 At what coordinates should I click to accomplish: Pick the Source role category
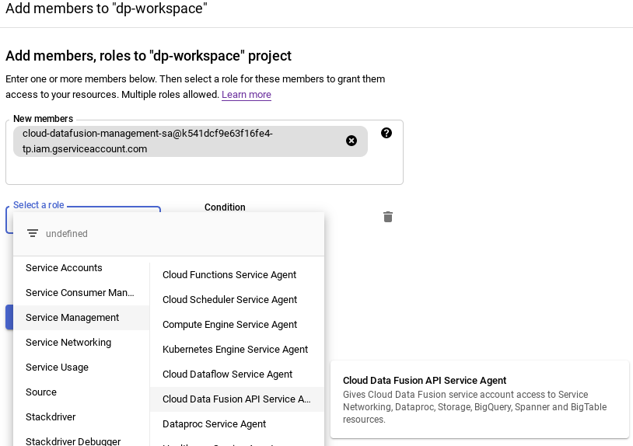pos(41,392)
